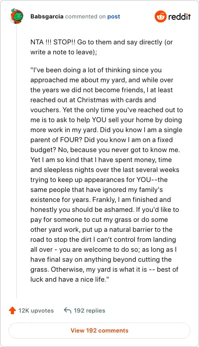Click the closing line "luck and have a nice life."
Screen dimensions: 199x347
coord(70,279)
